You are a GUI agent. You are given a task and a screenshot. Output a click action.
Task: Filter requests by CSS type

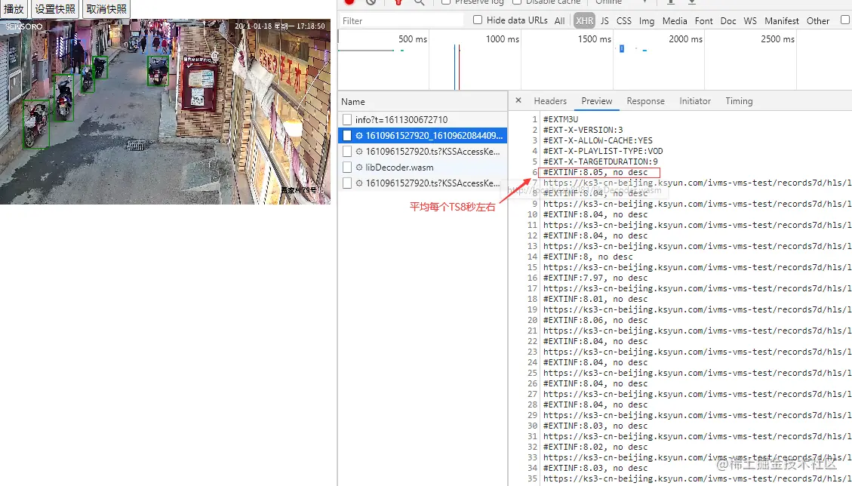tap(624, 21)
